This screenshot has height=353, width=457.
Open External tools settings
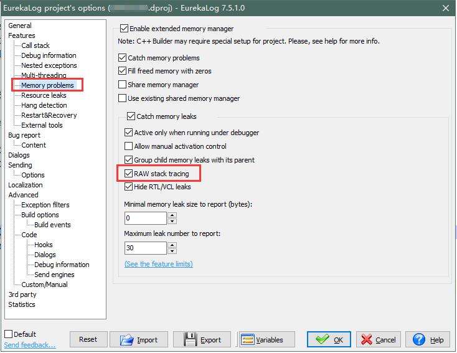coord(42,125)
